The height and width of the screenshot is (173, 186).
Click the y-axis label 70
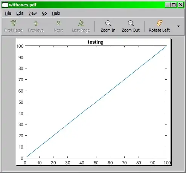(21, 80)
